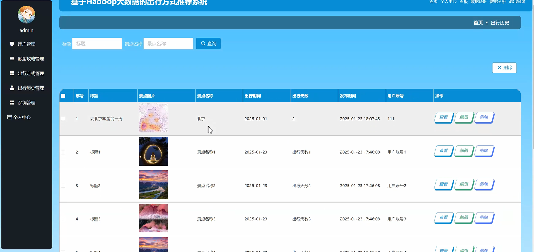Click the 用户账号3 cell
534x252 pixels.
(397, 219)
